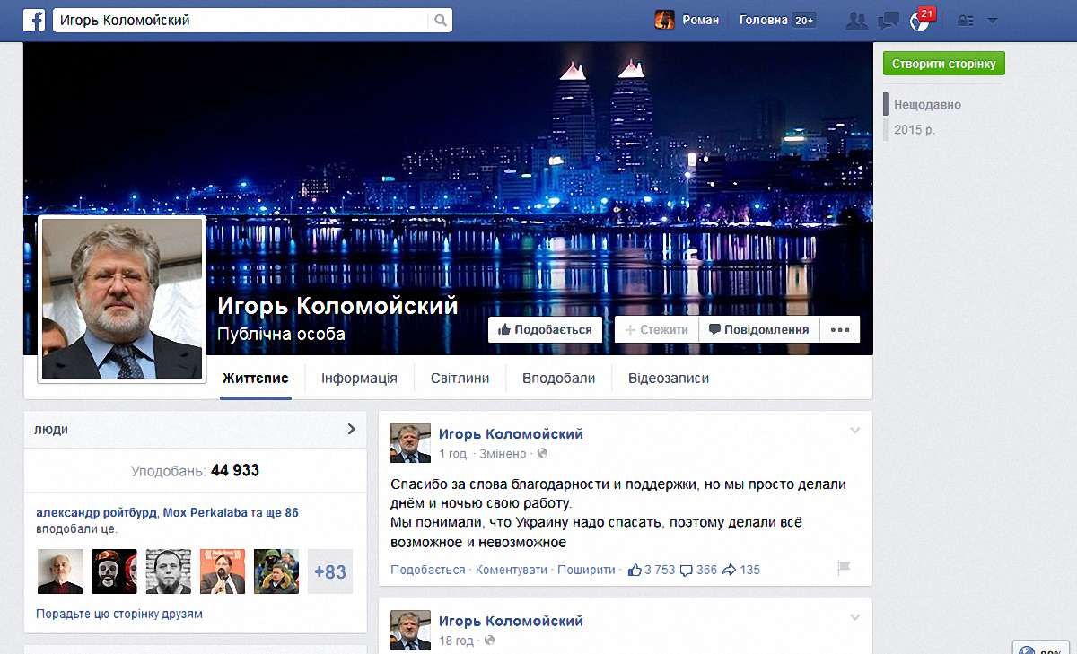Screen dimensions: 1077x654
Task: Select the Відеозаписи tab
Action: coord(669,378)
